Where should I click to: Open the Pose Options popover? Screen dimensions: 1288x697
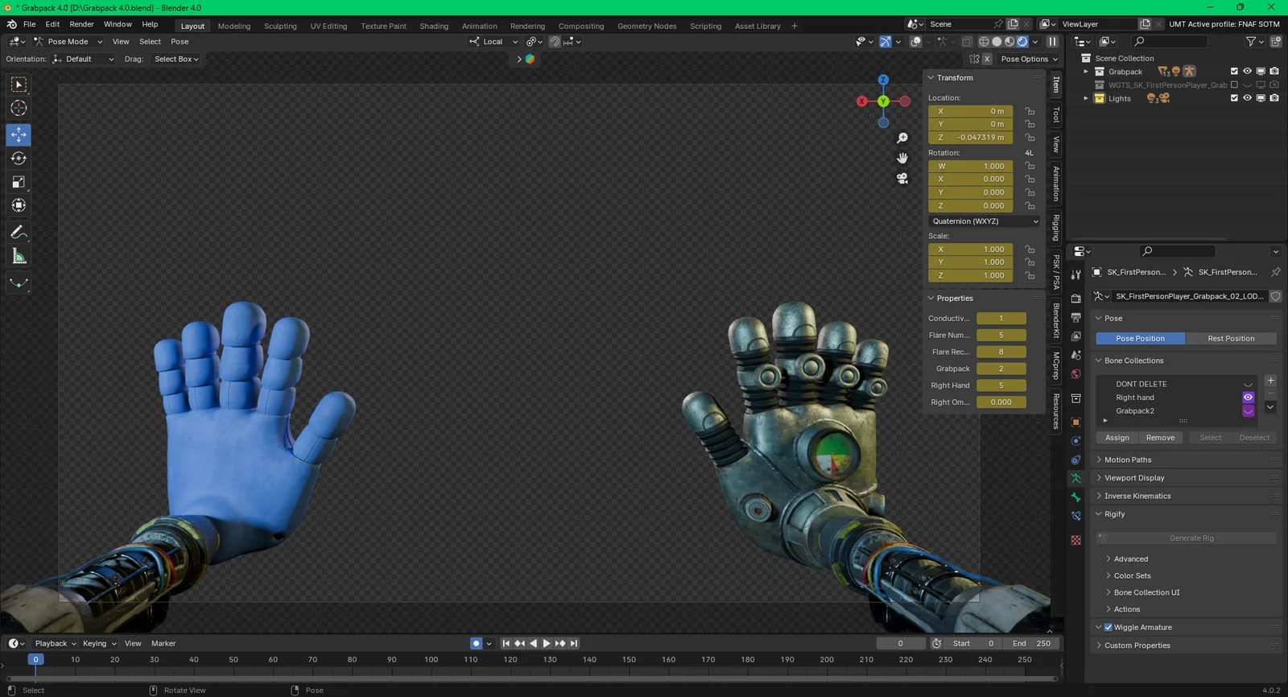(1029, 59)
